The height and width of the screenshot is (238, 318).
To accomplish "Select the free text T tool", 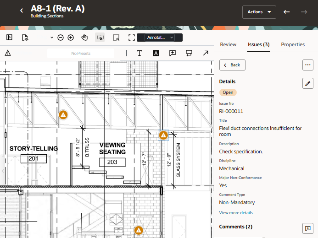I will (139, 53).
